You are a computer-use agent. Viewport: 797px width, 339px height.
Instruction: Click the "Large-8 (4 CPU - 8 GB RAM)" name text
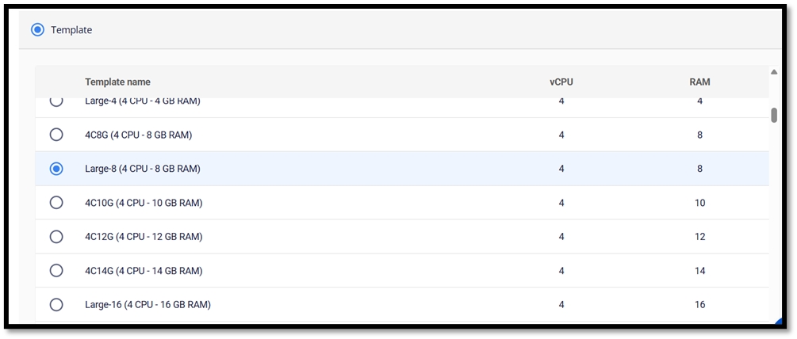coord(142,169)
